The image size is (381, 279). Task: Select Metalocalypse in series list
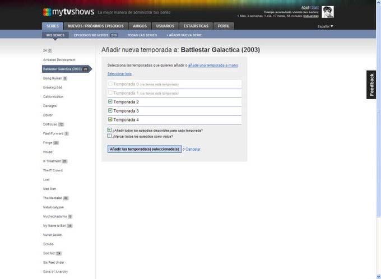(x=53, y=207)
